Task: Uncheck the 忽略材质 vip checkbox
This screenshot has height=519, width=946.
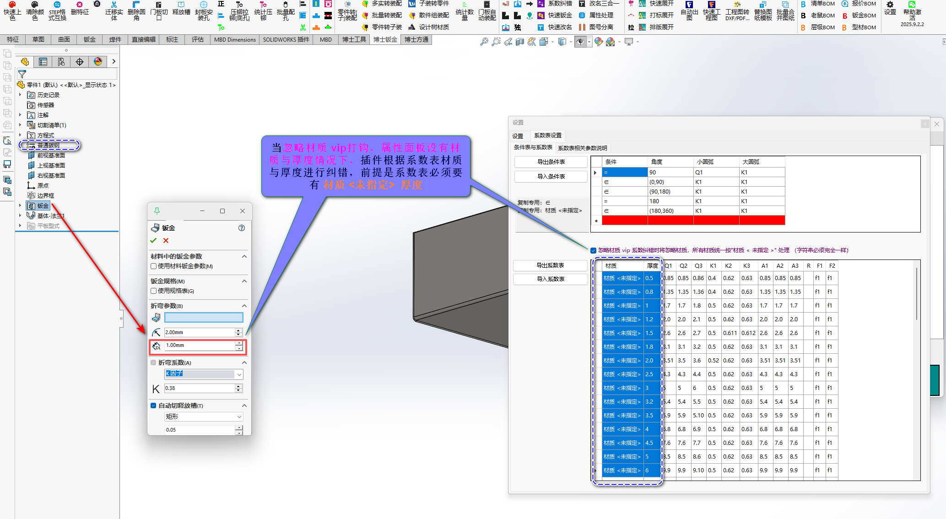Action: [x=593, y=250]
